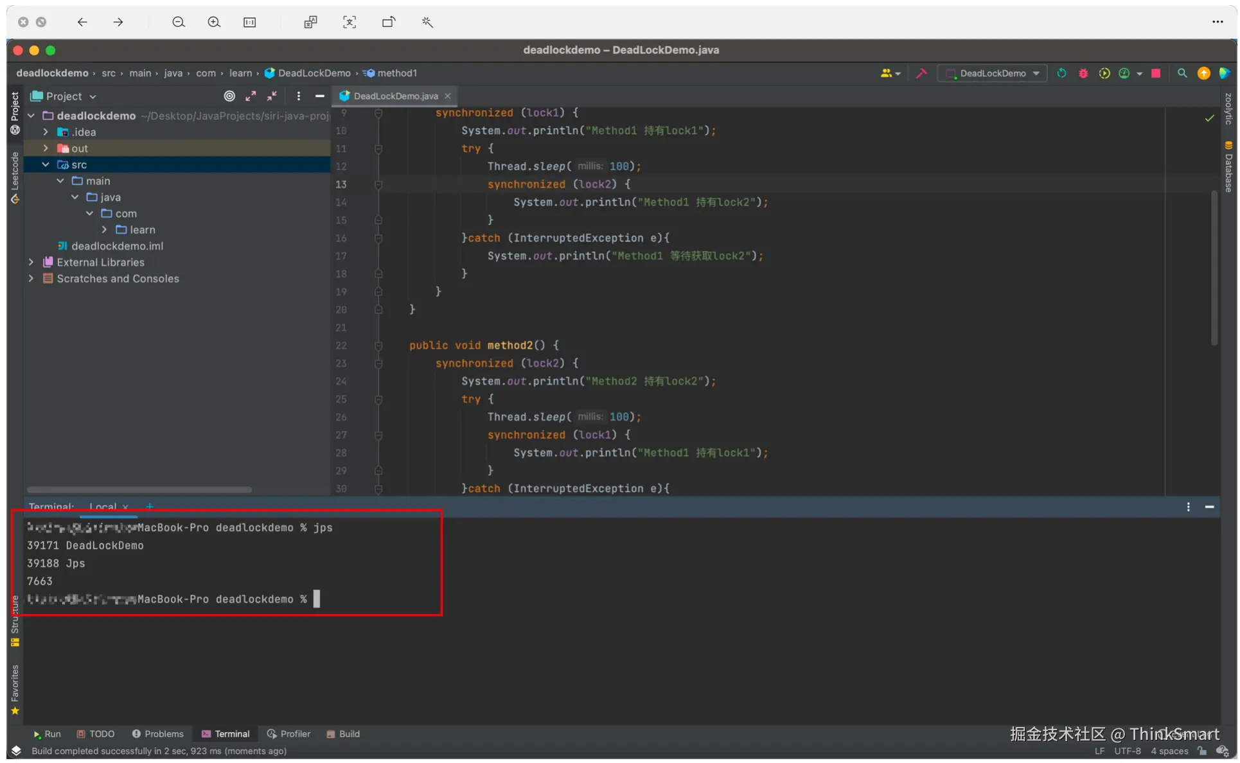Click the orange IDE update arrow icon
The image size is (1240, 763).
click(x=1203, y=73)
